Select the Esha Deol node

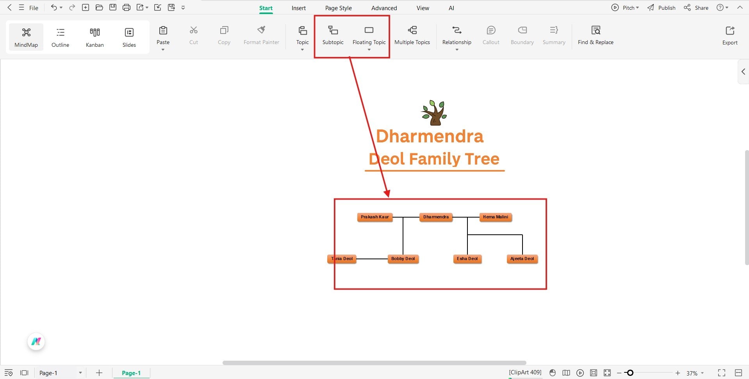coord(467,259)
